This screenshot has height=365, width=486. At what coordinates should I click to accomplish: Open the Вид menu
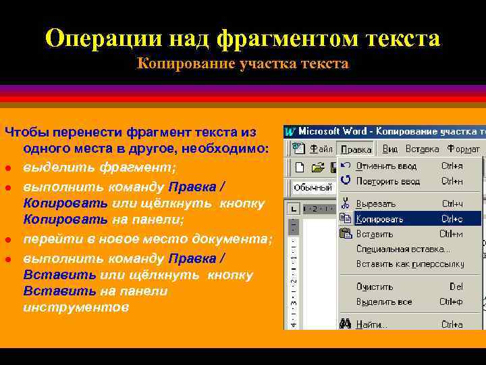coord(390,149)
